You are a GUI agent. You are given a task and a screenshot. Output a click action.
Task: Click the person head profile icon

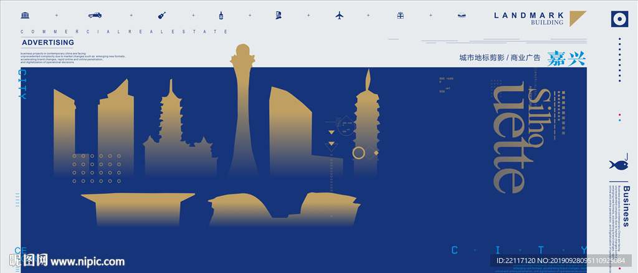279,16
